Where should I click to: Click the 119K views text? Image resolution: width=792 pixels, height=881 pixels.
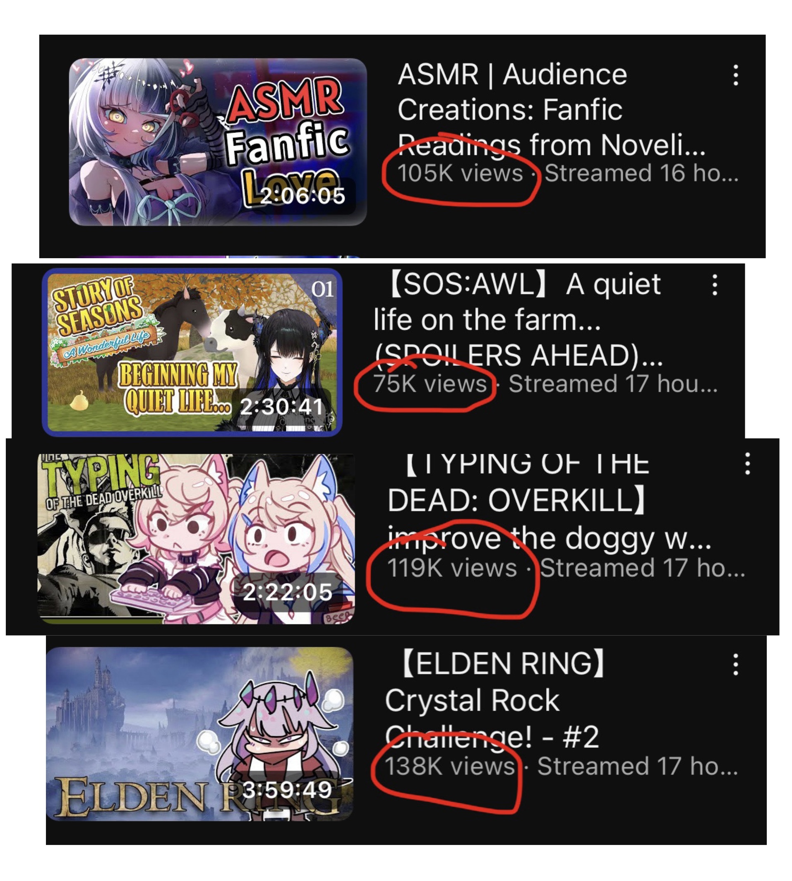pos(452,568)
